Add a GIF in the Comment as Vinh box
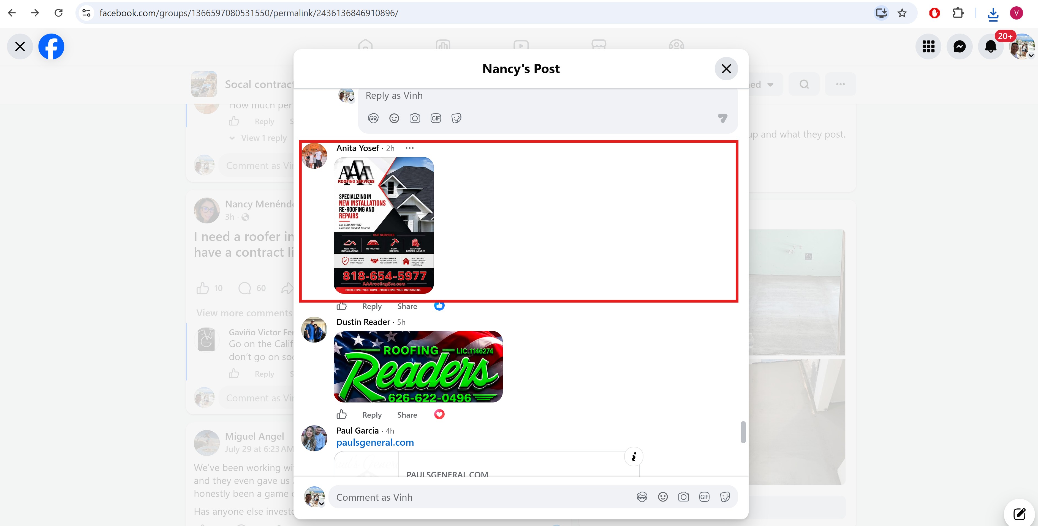The image size is (1038, 526). click(704, 497)
